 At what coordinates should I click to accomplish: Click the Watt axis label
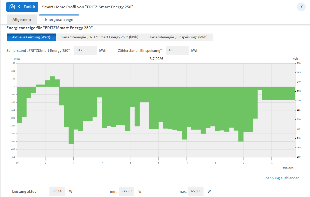point(17,59)
